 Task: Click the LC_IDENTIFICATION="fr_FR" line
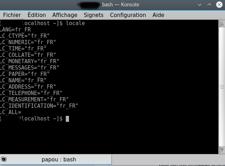click(x=39, y=106)
